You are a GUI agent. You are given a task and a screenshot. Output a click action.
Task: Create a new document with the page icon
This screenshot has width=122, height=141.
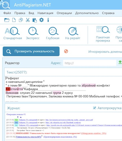[x=14, y=20]
